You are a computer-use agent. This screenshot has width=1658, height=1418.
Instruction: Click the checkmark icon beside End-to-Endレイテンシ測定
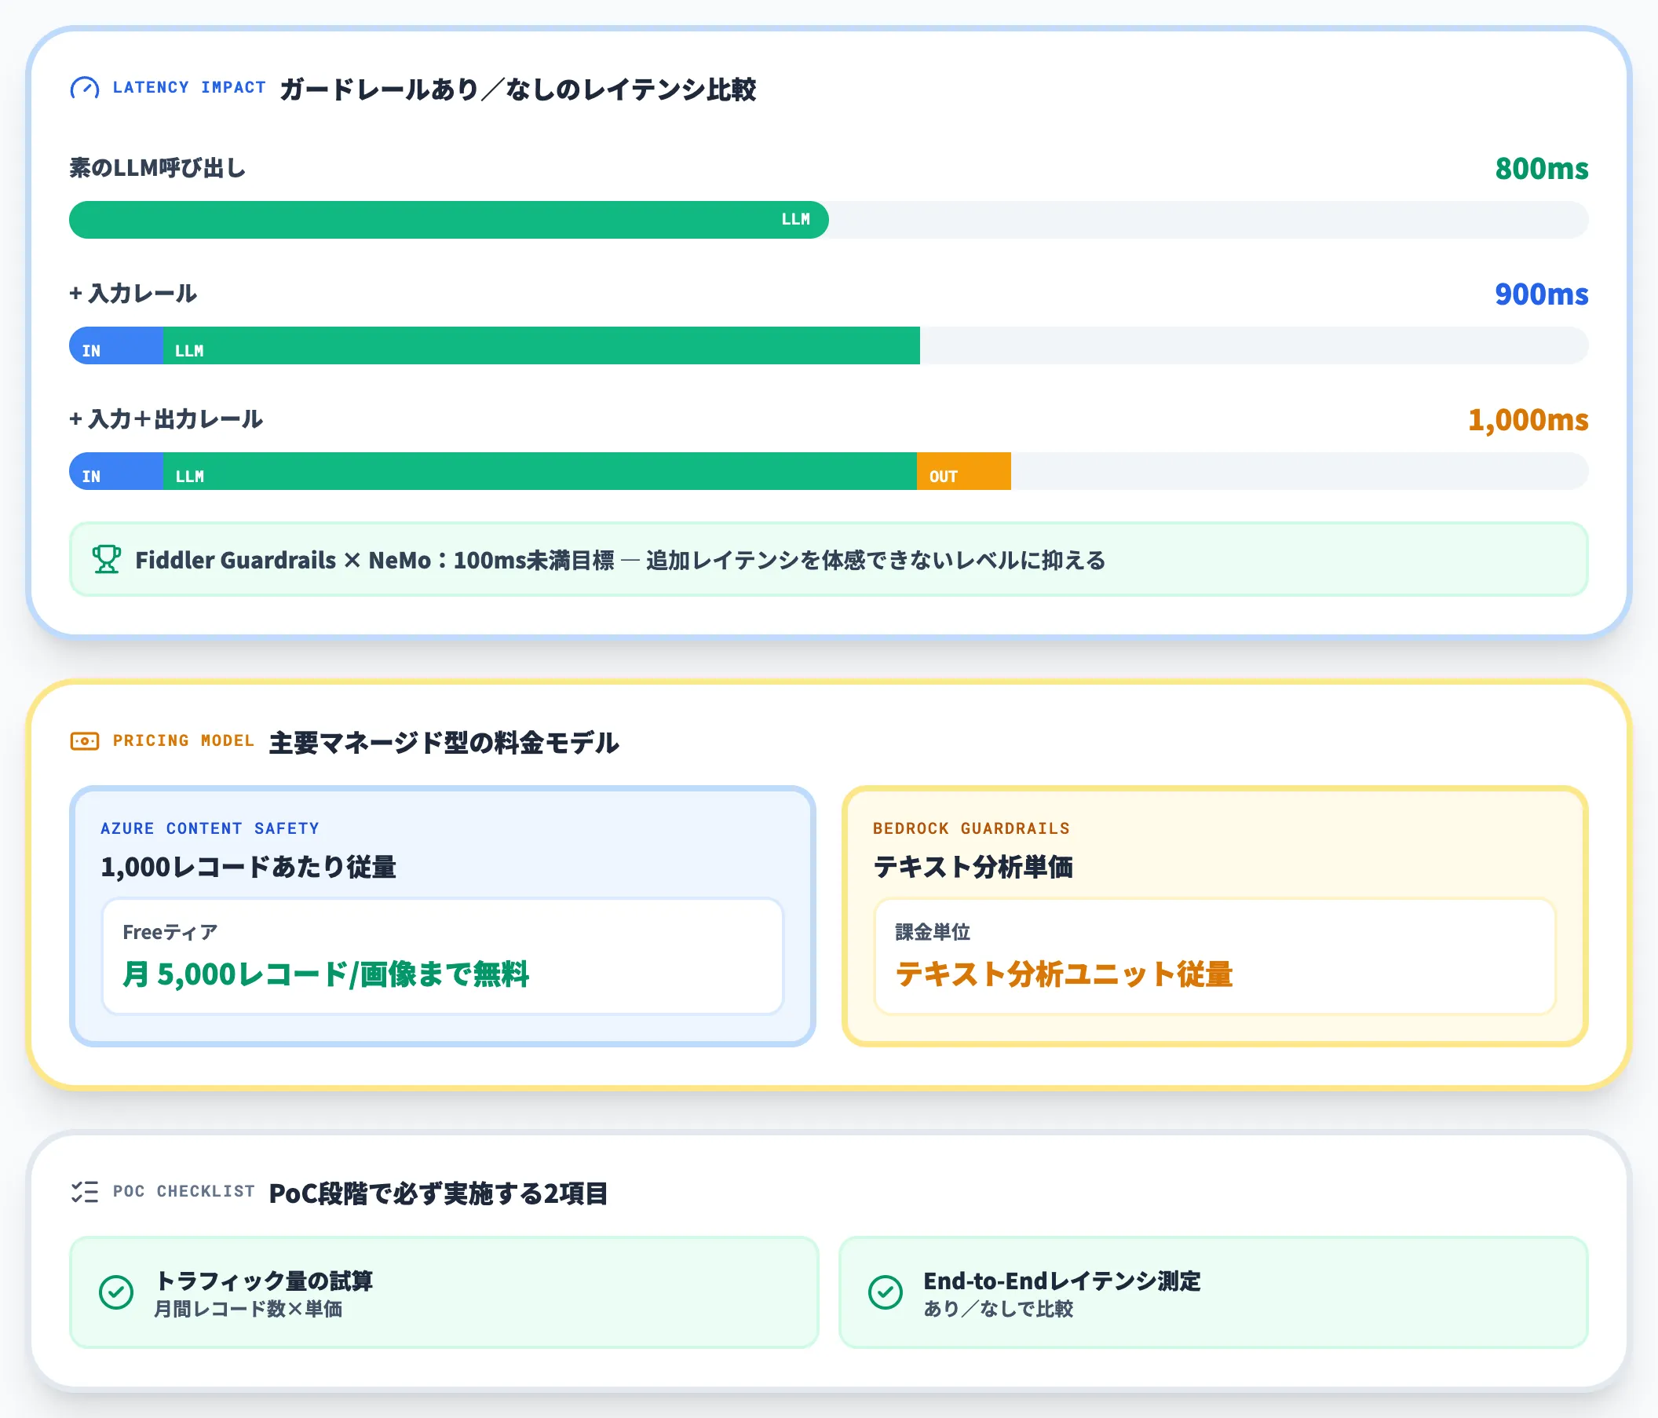(885, 1292)
